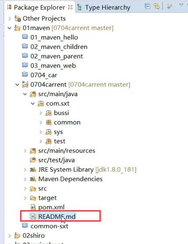Click the src/main/java source folder icon
The height and width of the screenshot is (244, 188).
point(33,94)
